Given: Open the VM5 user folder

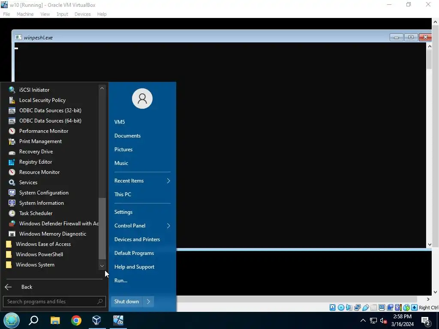Looking at the screenshot, I should 120,122.
